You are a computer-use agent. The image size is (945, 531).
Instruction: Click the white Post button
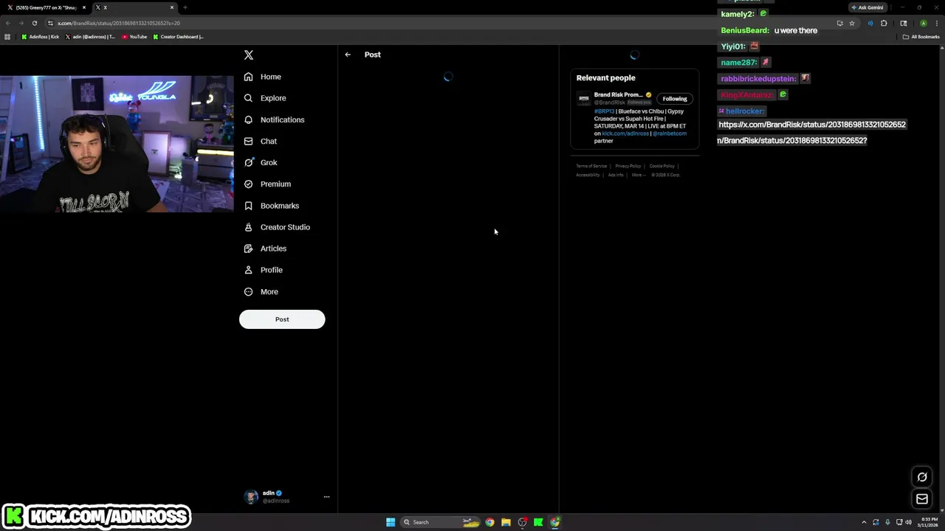[x=282, y=319]
